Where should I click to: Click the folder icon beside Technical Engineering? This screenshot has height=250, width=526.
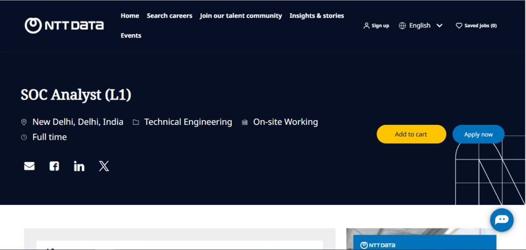(x=136, y=122)
